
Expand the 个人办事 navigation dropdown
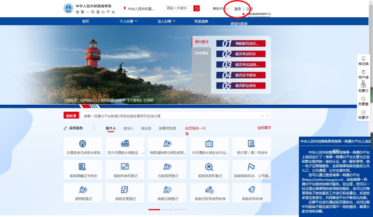128,21
